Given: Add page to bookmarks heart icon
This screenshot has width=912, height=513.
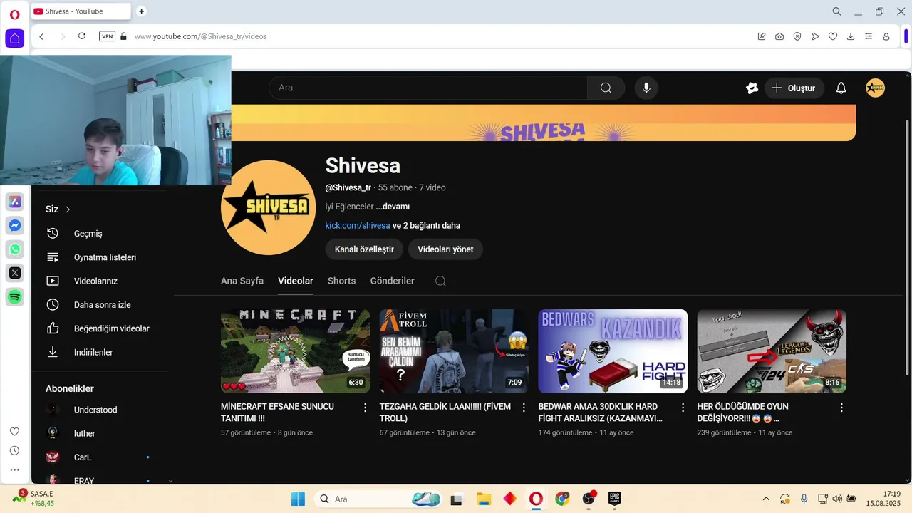Looking at the screenshot, I should (833, 36).
